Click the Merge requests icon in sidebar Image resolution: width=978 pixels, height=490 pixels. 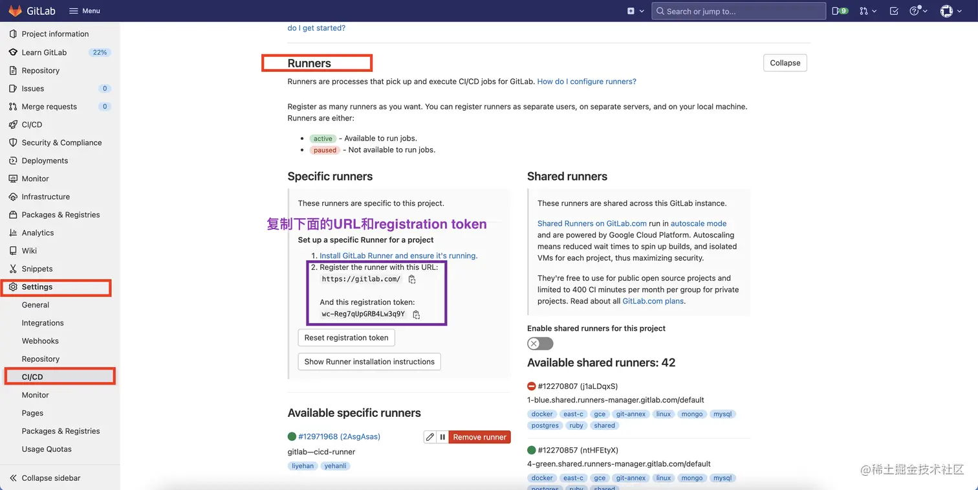pyautogui.click(x=13, y=107)
